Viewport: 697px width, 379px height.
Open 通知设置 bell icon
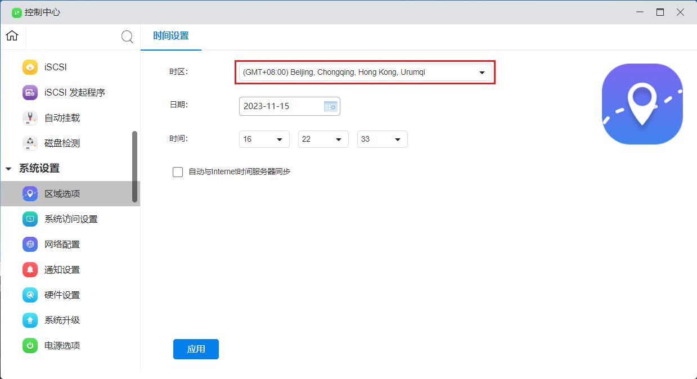(x=30, y=269)
